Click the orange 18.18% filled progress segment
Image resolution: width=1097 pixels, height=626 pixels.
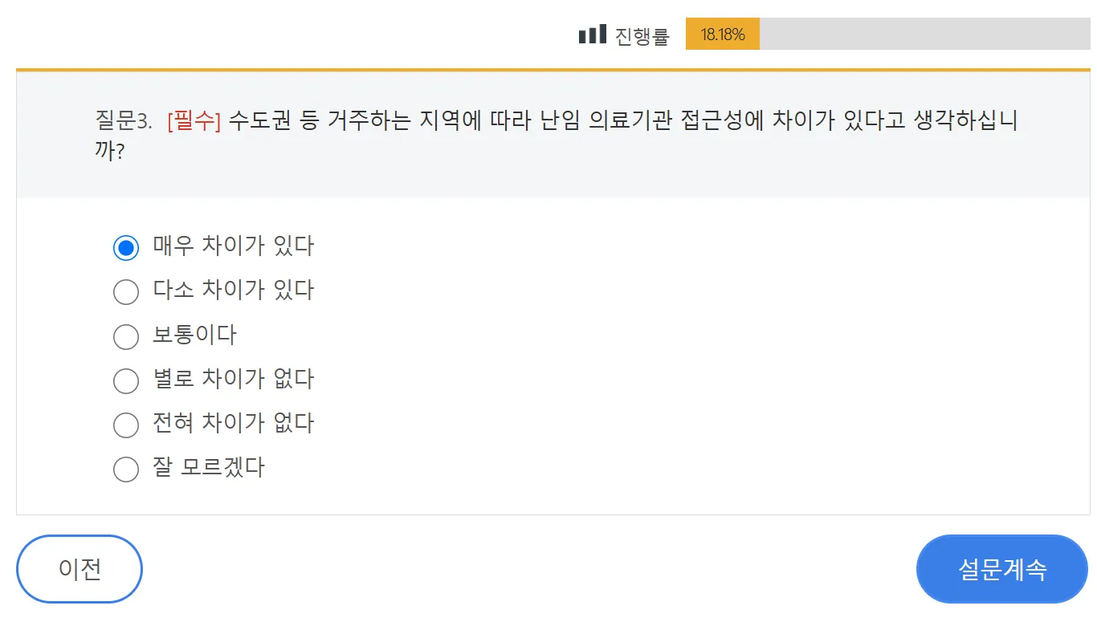pos(722,35)
